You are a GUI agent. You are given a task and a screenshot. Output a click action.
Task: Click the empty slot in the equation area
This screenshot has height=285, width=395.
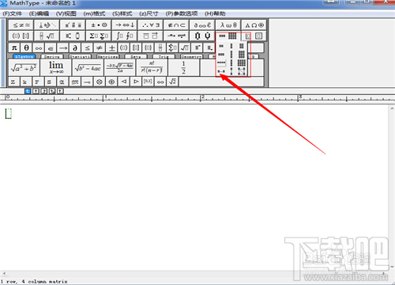click(x=9, y=113)
